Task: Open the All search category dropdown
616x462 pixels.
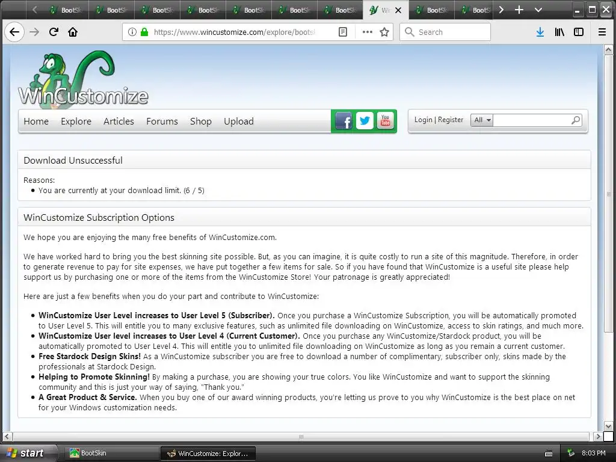Action: pos(482,120)
